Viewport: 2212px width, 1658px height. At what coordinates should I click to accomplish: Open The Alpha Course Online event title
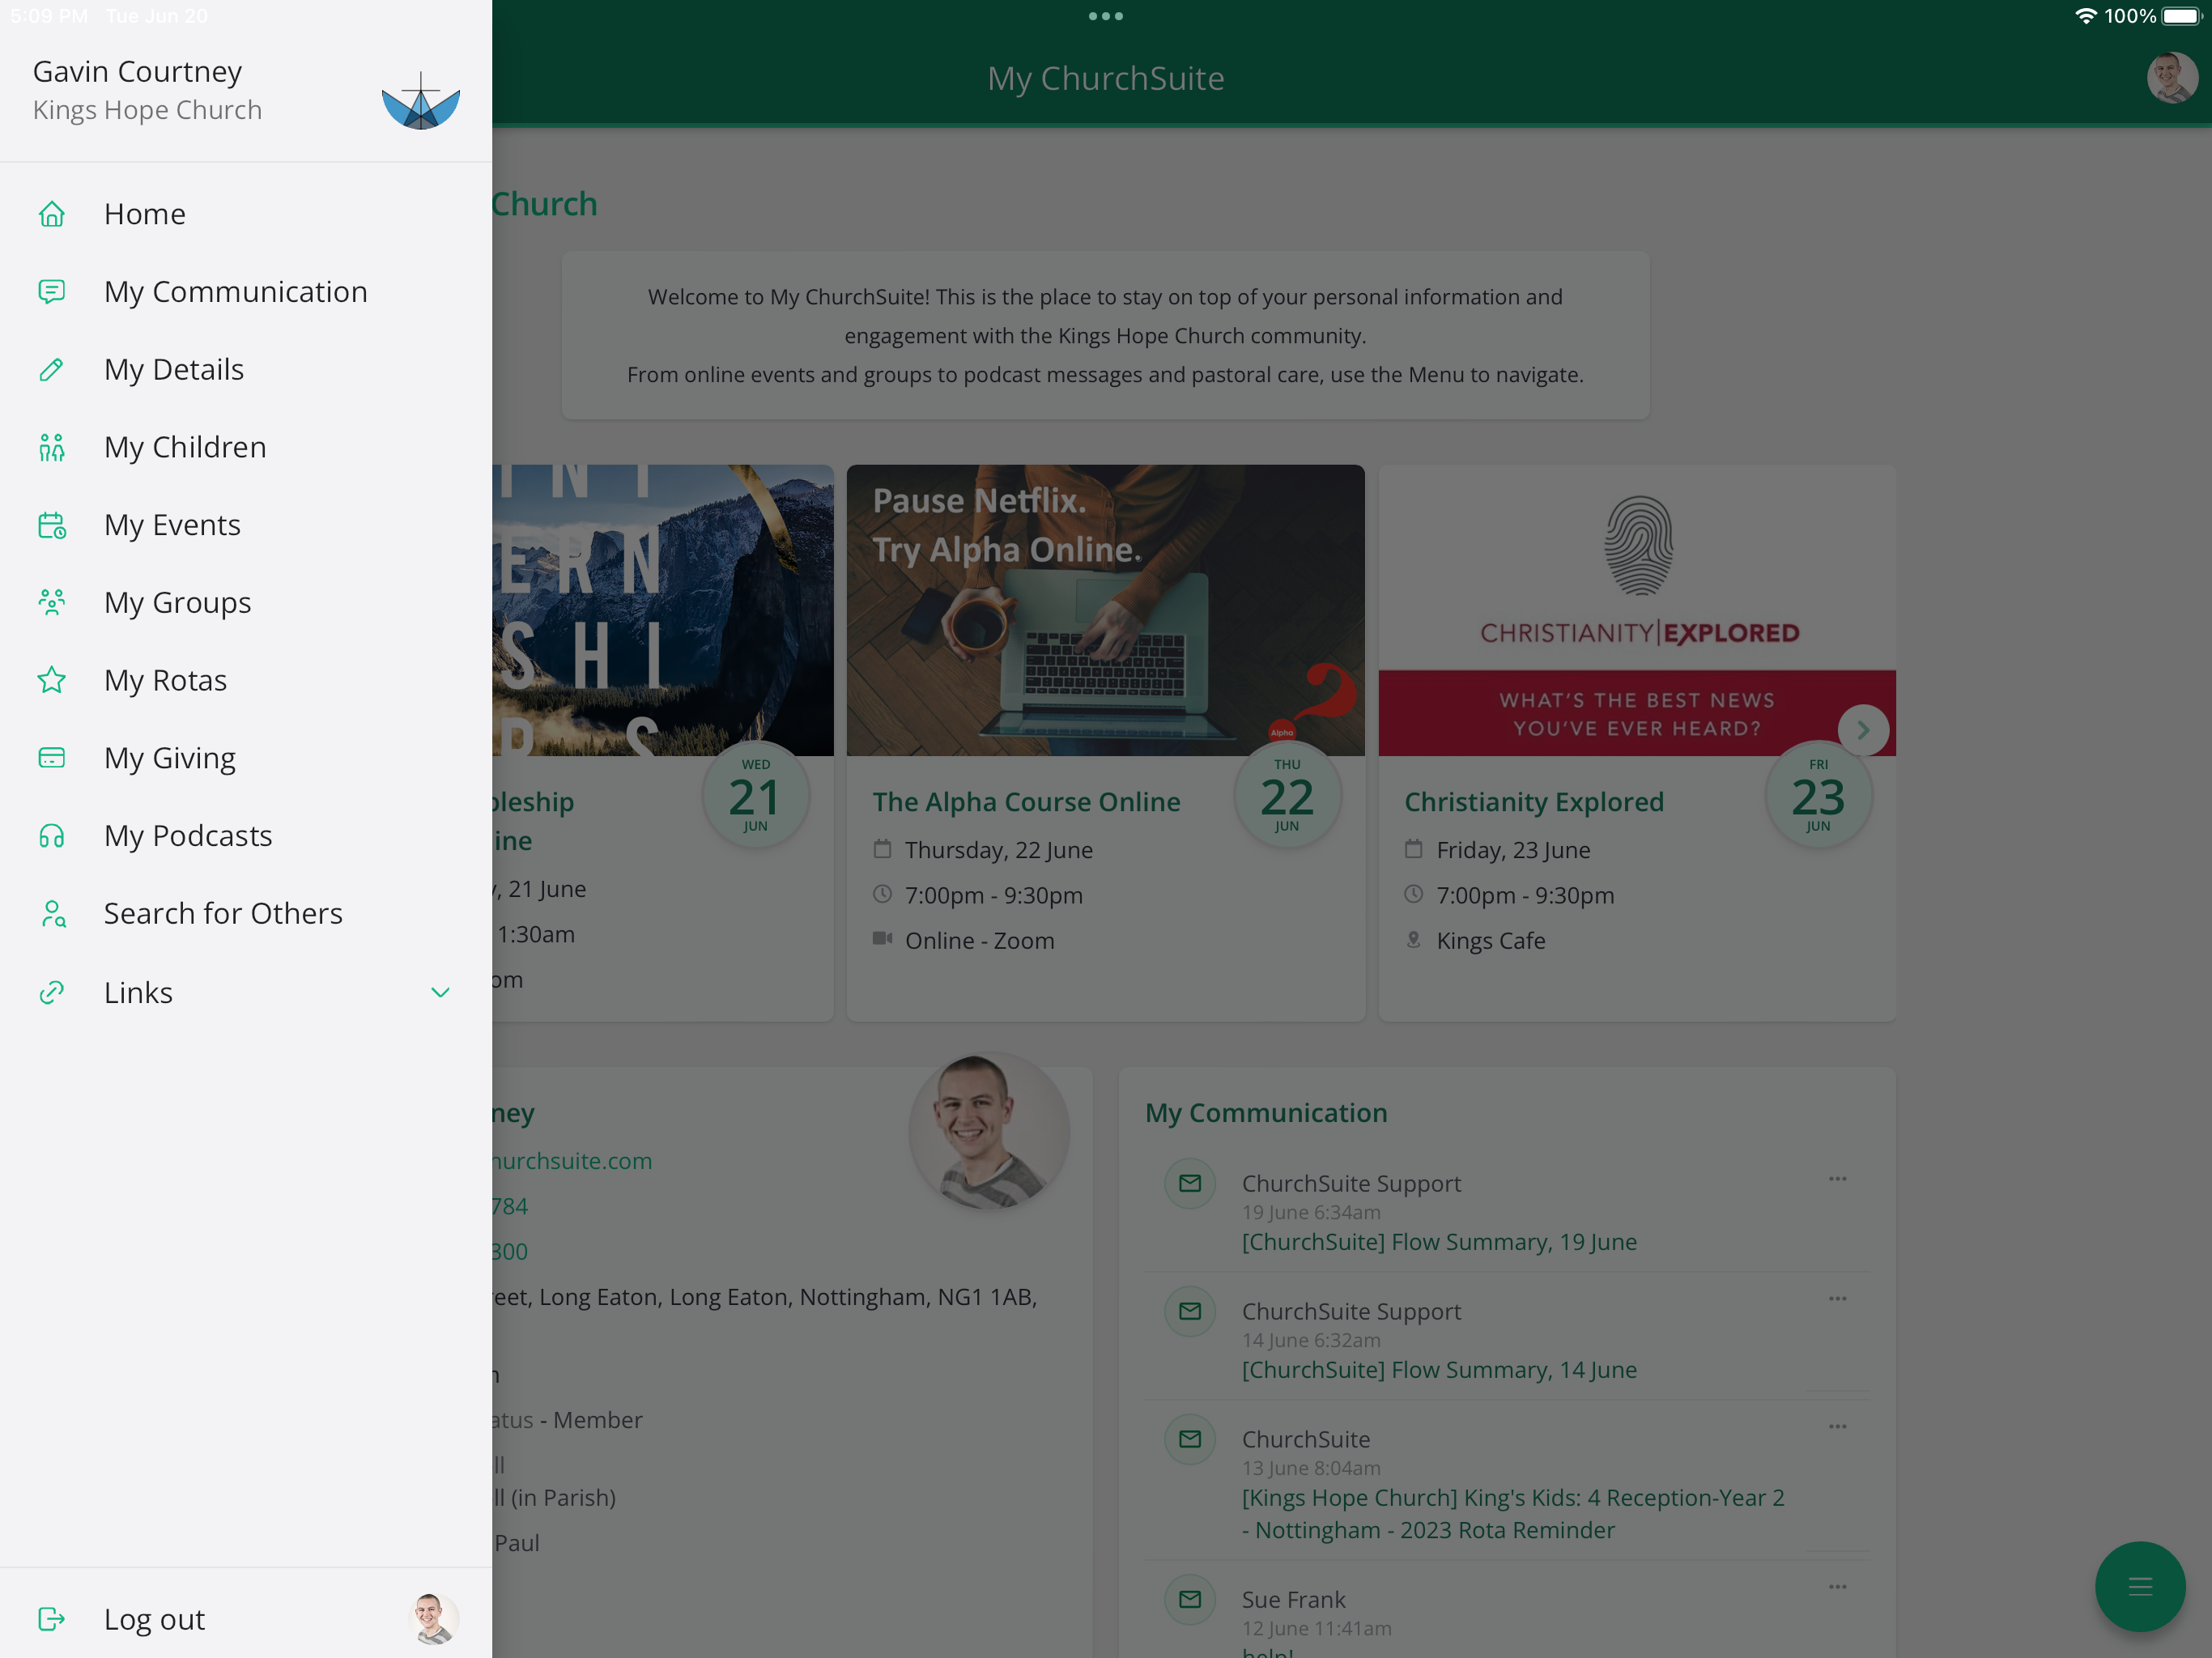click(1026, 802)
